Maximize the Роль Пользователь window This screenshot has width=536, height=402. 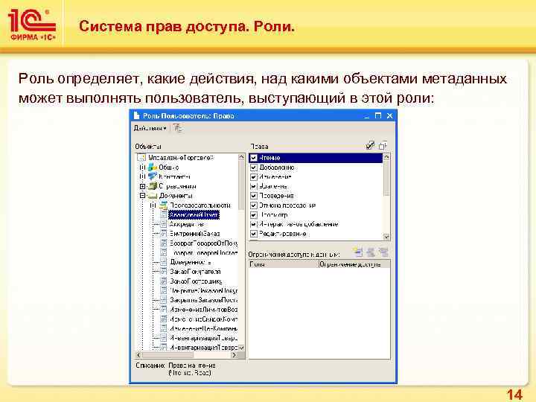(x=378, y=115)
